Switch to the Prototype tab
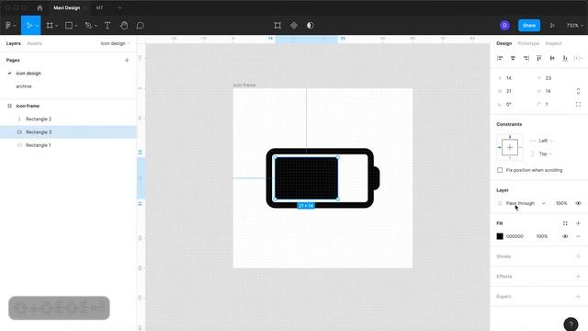This screenshot has height=331, width=588. pos(528,43)
